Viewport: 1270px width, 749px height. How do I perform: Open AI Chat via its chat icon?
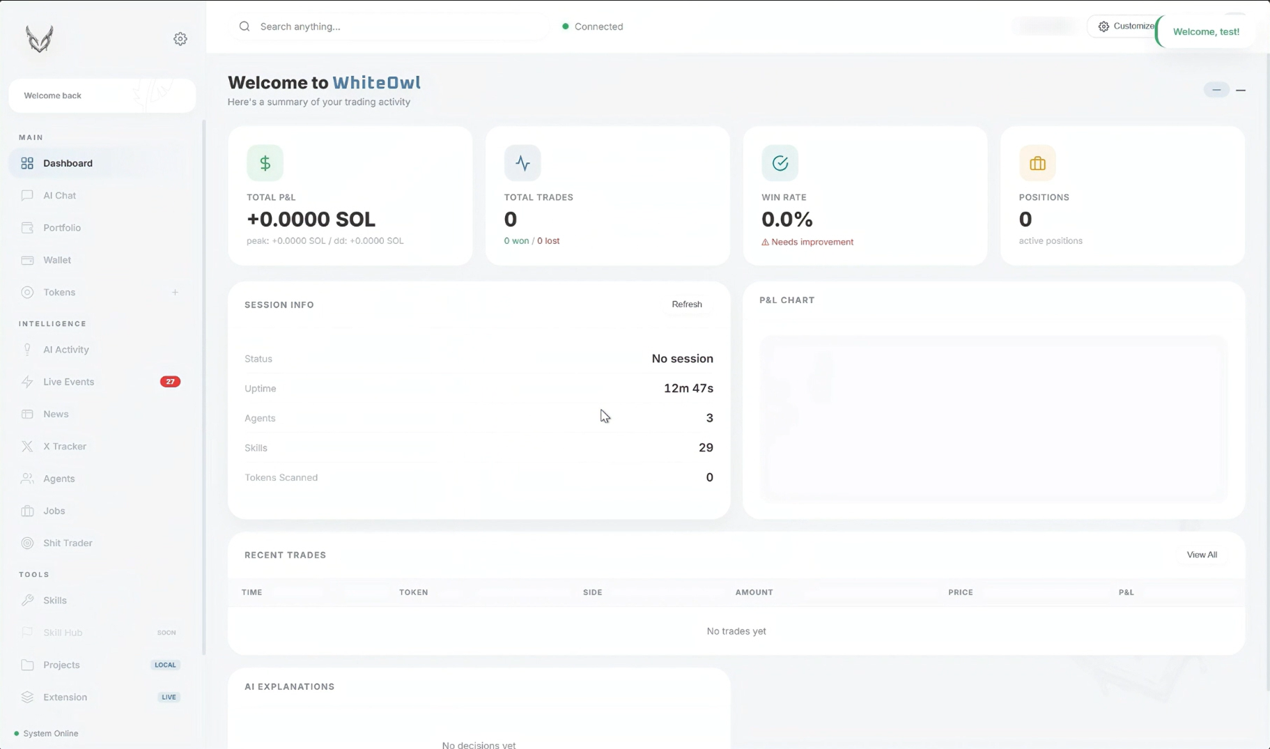pyautogui.click(x=27, y=195)
